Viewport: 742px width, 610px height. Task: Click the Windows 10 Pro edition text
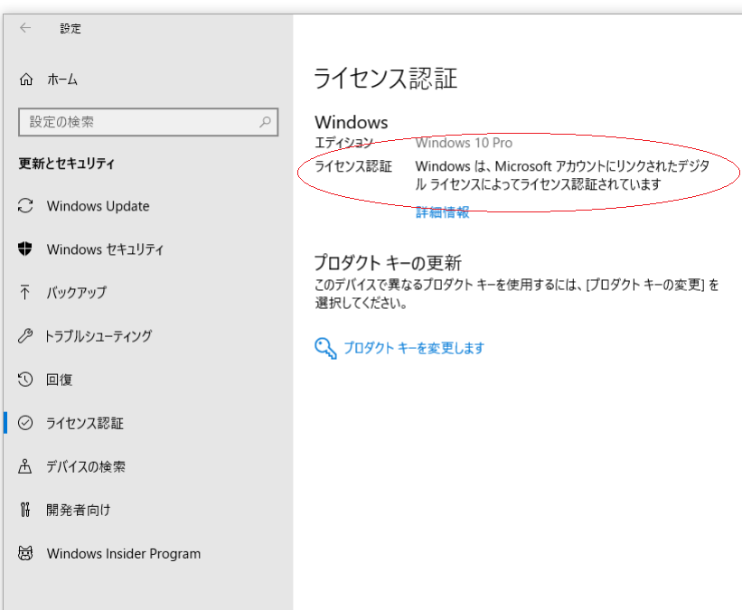tap(464, 143)
